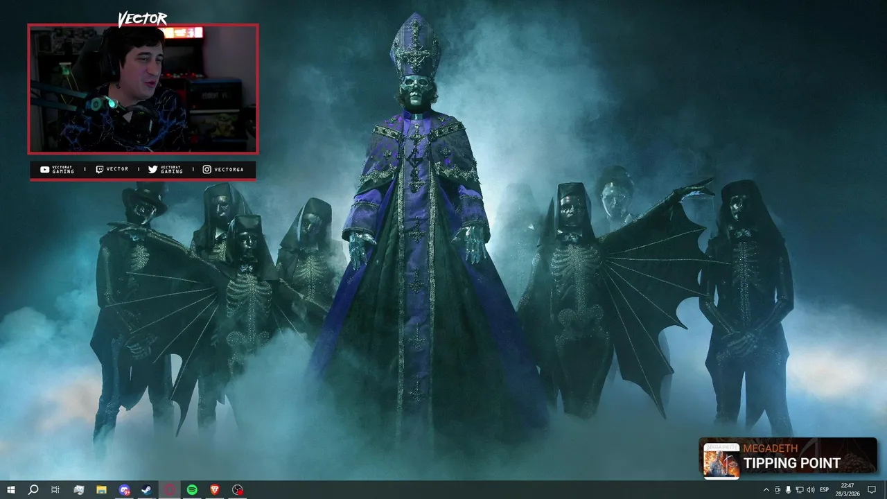Switch the ESP input language
This screenshot has height=499, width=887.
click(x=825, y=490)
